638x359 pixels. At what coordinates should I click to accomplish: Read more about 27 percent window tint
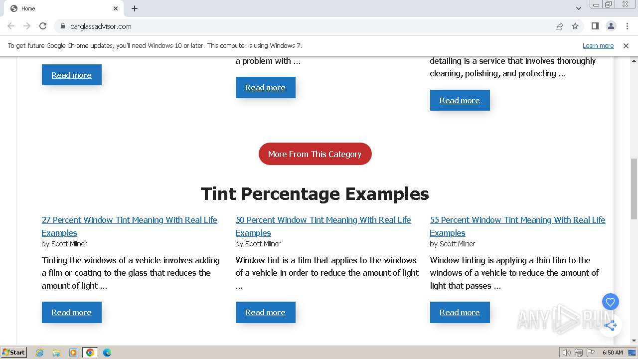click(x=71, y=313)
